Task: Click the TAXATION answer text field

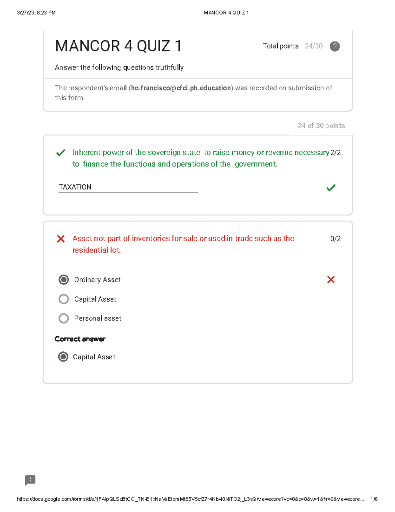Action: tap(128, 187)
